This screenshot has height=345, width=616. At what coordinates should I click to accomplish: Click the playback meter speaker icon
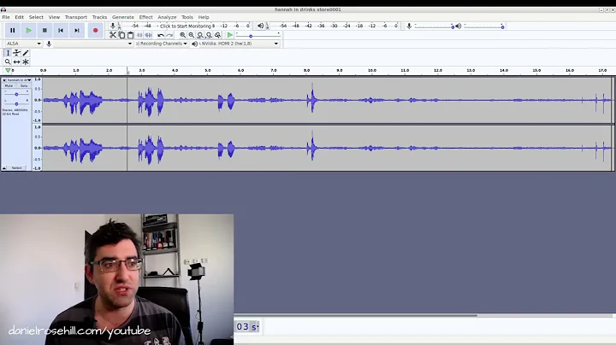click(x=260, y=26)
